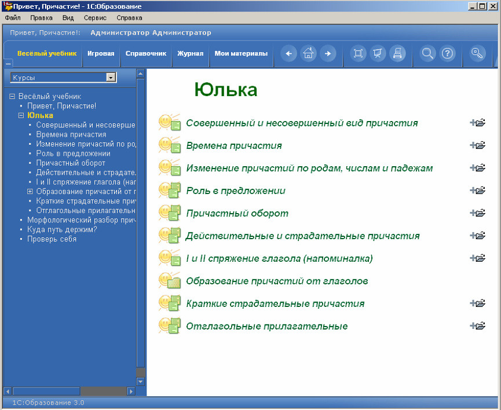Screen dimensions: 501x410
Task: Switch to the 'Журнал' tab
Action: [191, 54]
